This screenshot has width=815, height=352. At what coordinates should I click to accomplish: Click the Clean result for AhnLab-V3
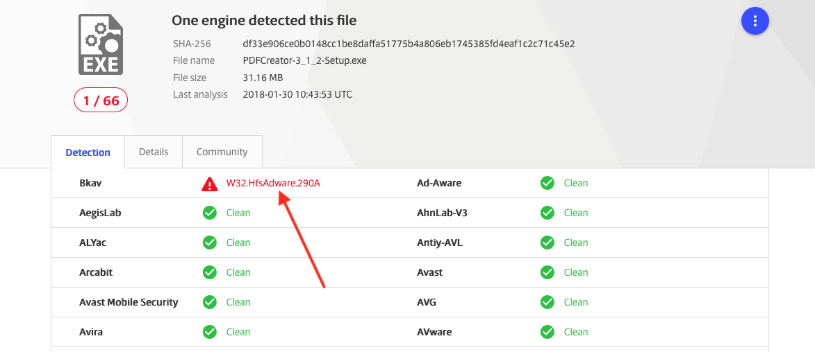(576, 213)
